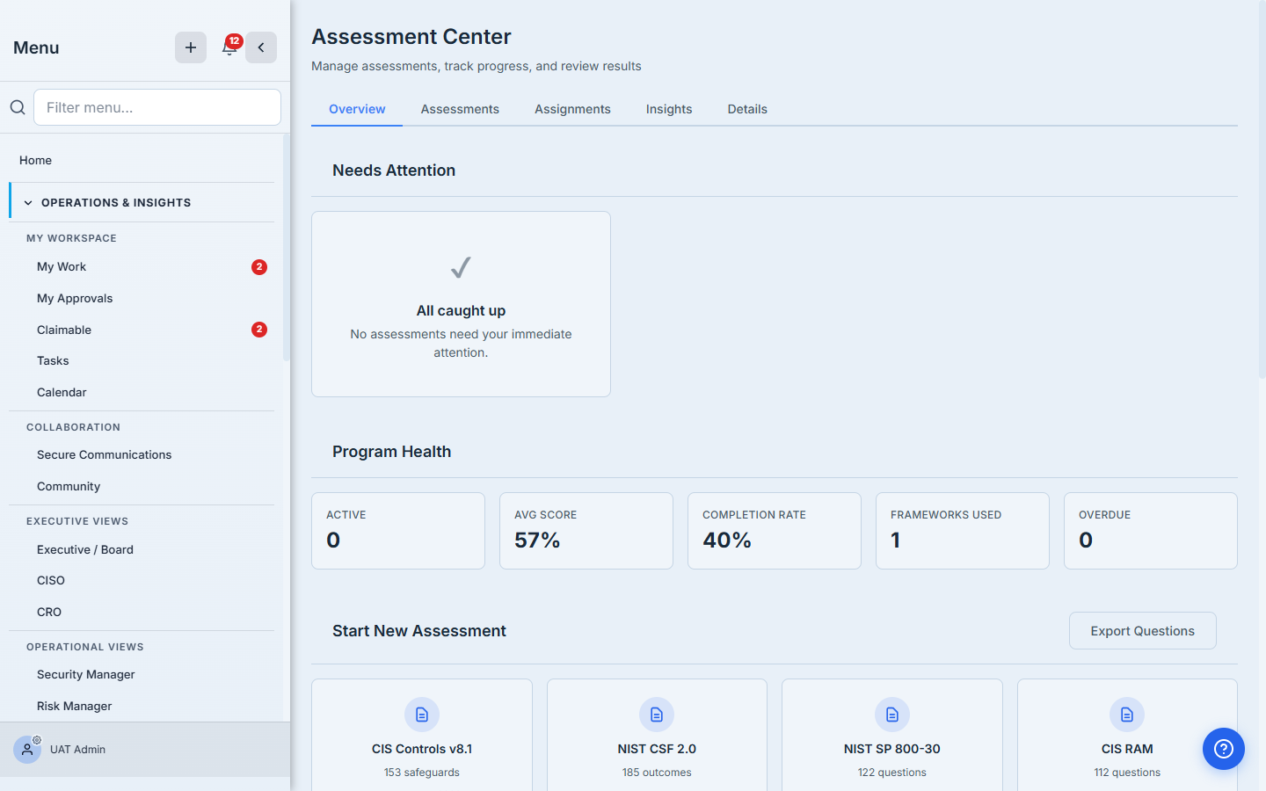Click the UAT Admin user avatar icon
Image resolution: width=1266 pixels, height=791 pixels.
point(27,750)
